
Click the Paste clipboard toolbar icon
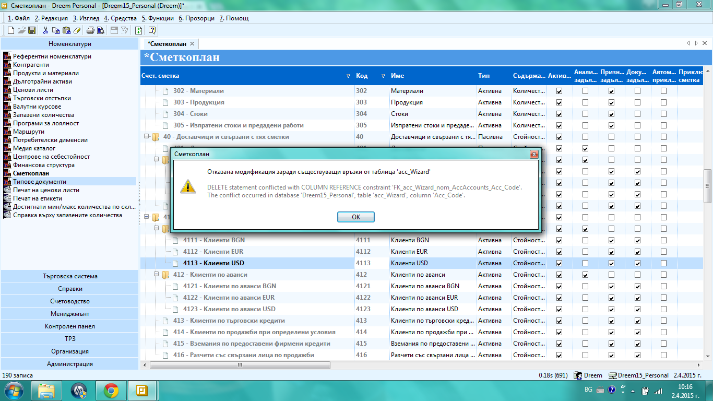click(x=66, y=30)
